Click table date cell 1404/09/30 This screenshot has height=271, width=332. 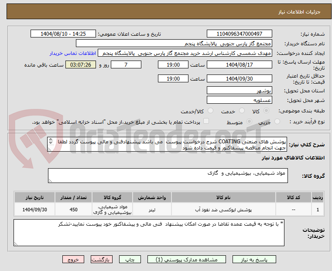(34, 210)
